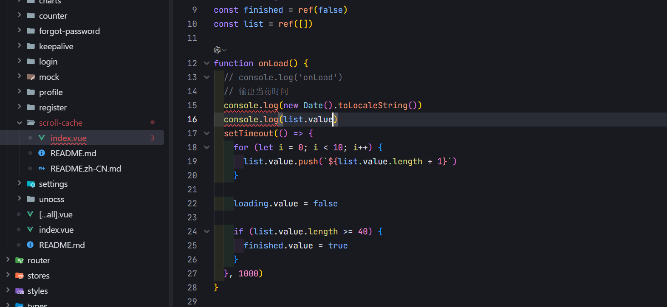Click the markdown icon of README.zh-CN.md
The height and width of the screenshot is (307, 667).
tap(42, 169)
